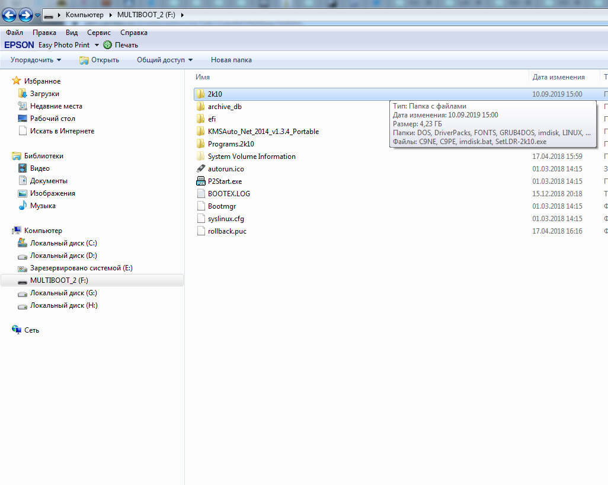Click Компьютер in the address bar path
The image size is (608, 485).
pos(85,15)
